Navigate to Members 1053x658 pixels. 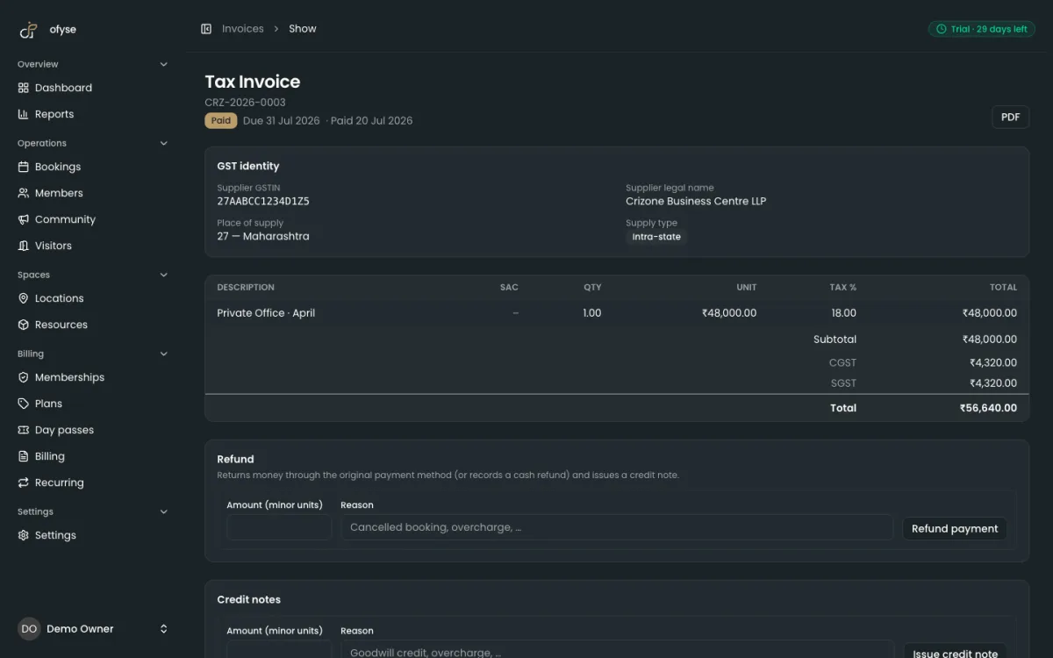(92, 193)
